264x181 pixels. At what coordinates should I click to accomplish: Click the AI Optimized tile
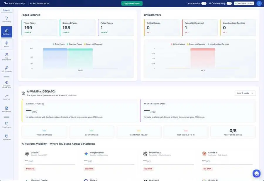click(x=92, y=132)
